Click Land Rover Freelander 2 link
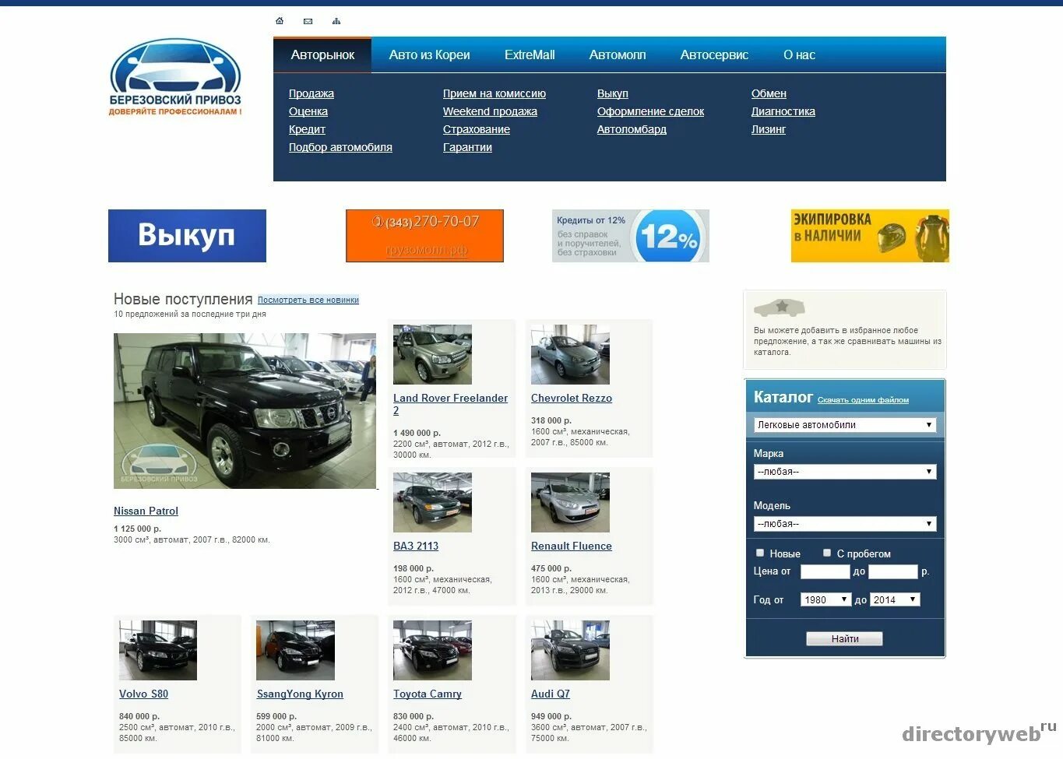 click(450, 404)
